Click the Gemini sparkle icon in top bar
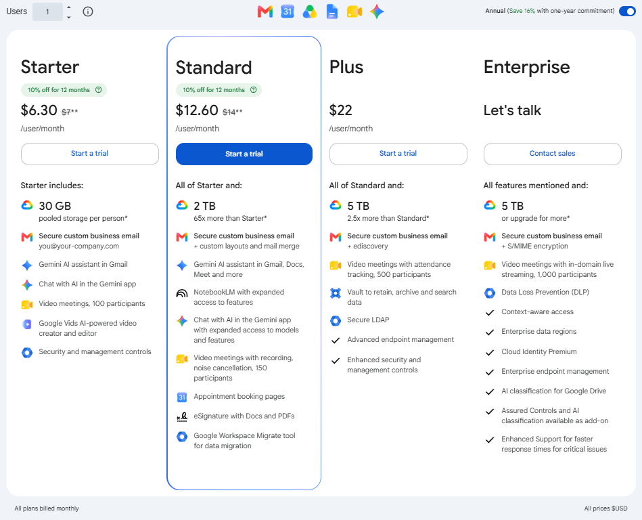 (x=377, y=12)
